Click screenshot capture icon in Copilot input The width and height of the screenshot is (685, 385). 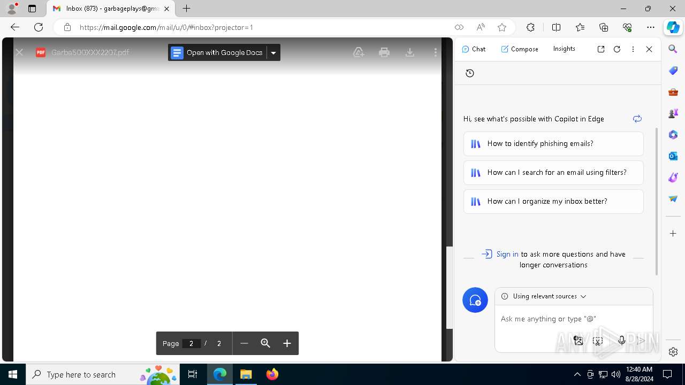pyautogui.click(x=598, y=340)
